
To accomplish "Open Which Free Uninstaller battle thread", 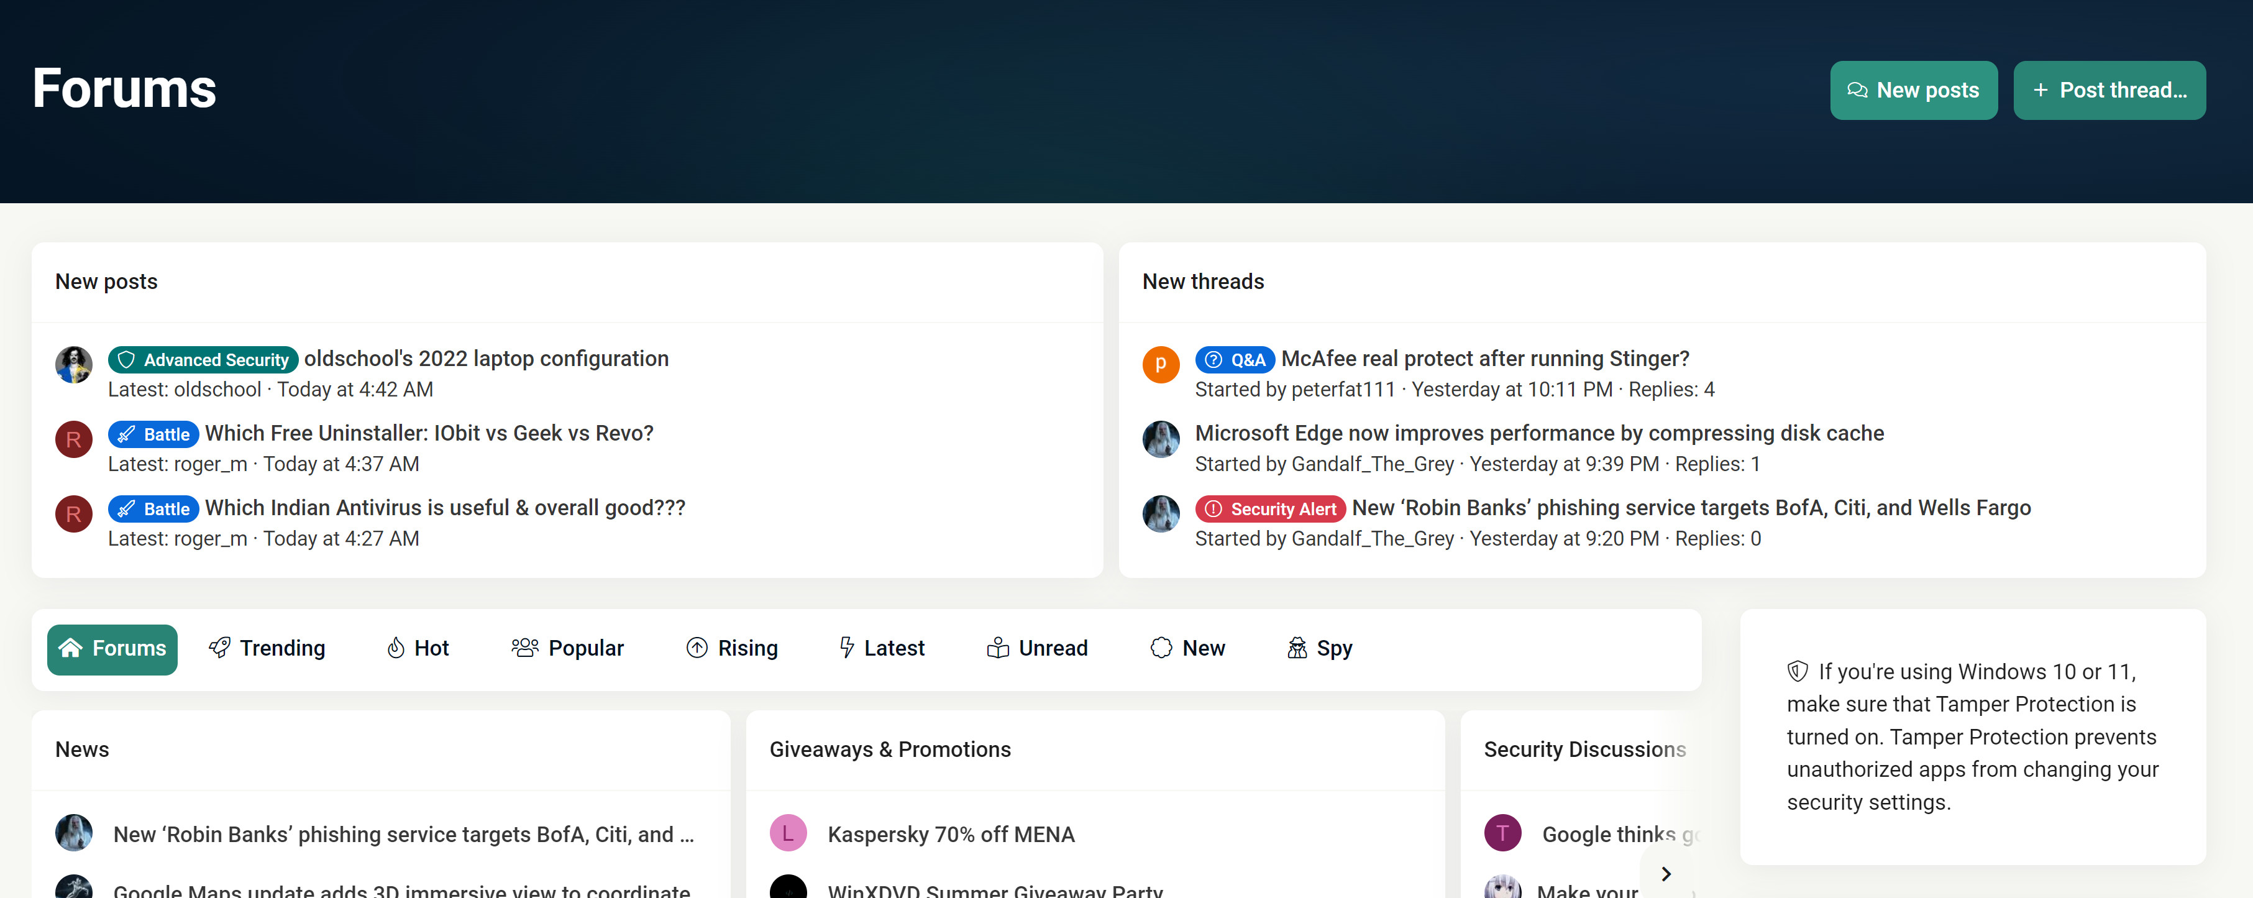I will point(429,433).
